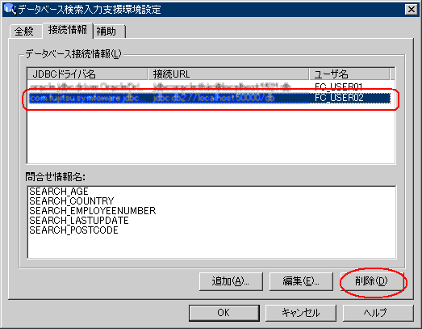Confirm settings with the OK button
The image size is (422, 329).
[x=224, y=313]
